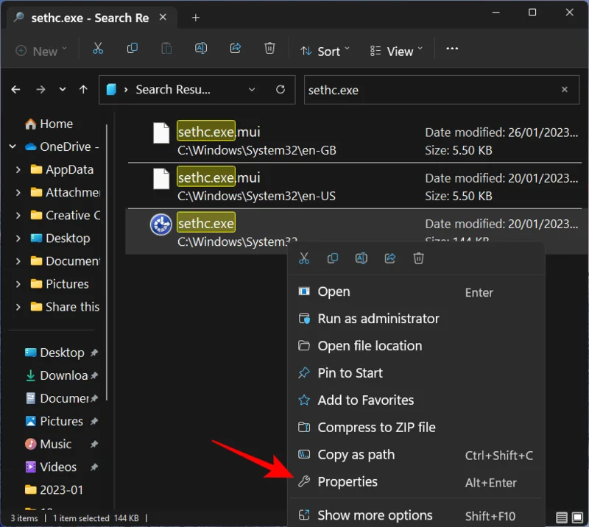Choose Open file location from the context menu

[x=369, y=346]
